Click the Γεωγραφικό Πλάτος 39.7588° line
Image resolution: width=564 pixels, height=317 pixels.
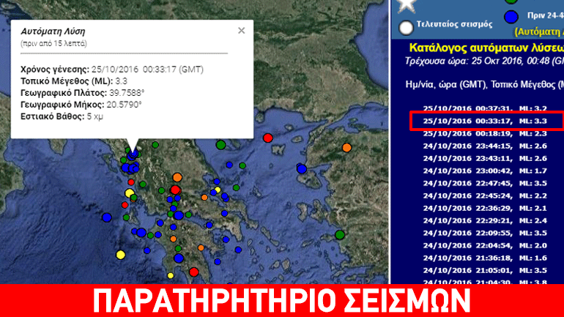[82, 93]
